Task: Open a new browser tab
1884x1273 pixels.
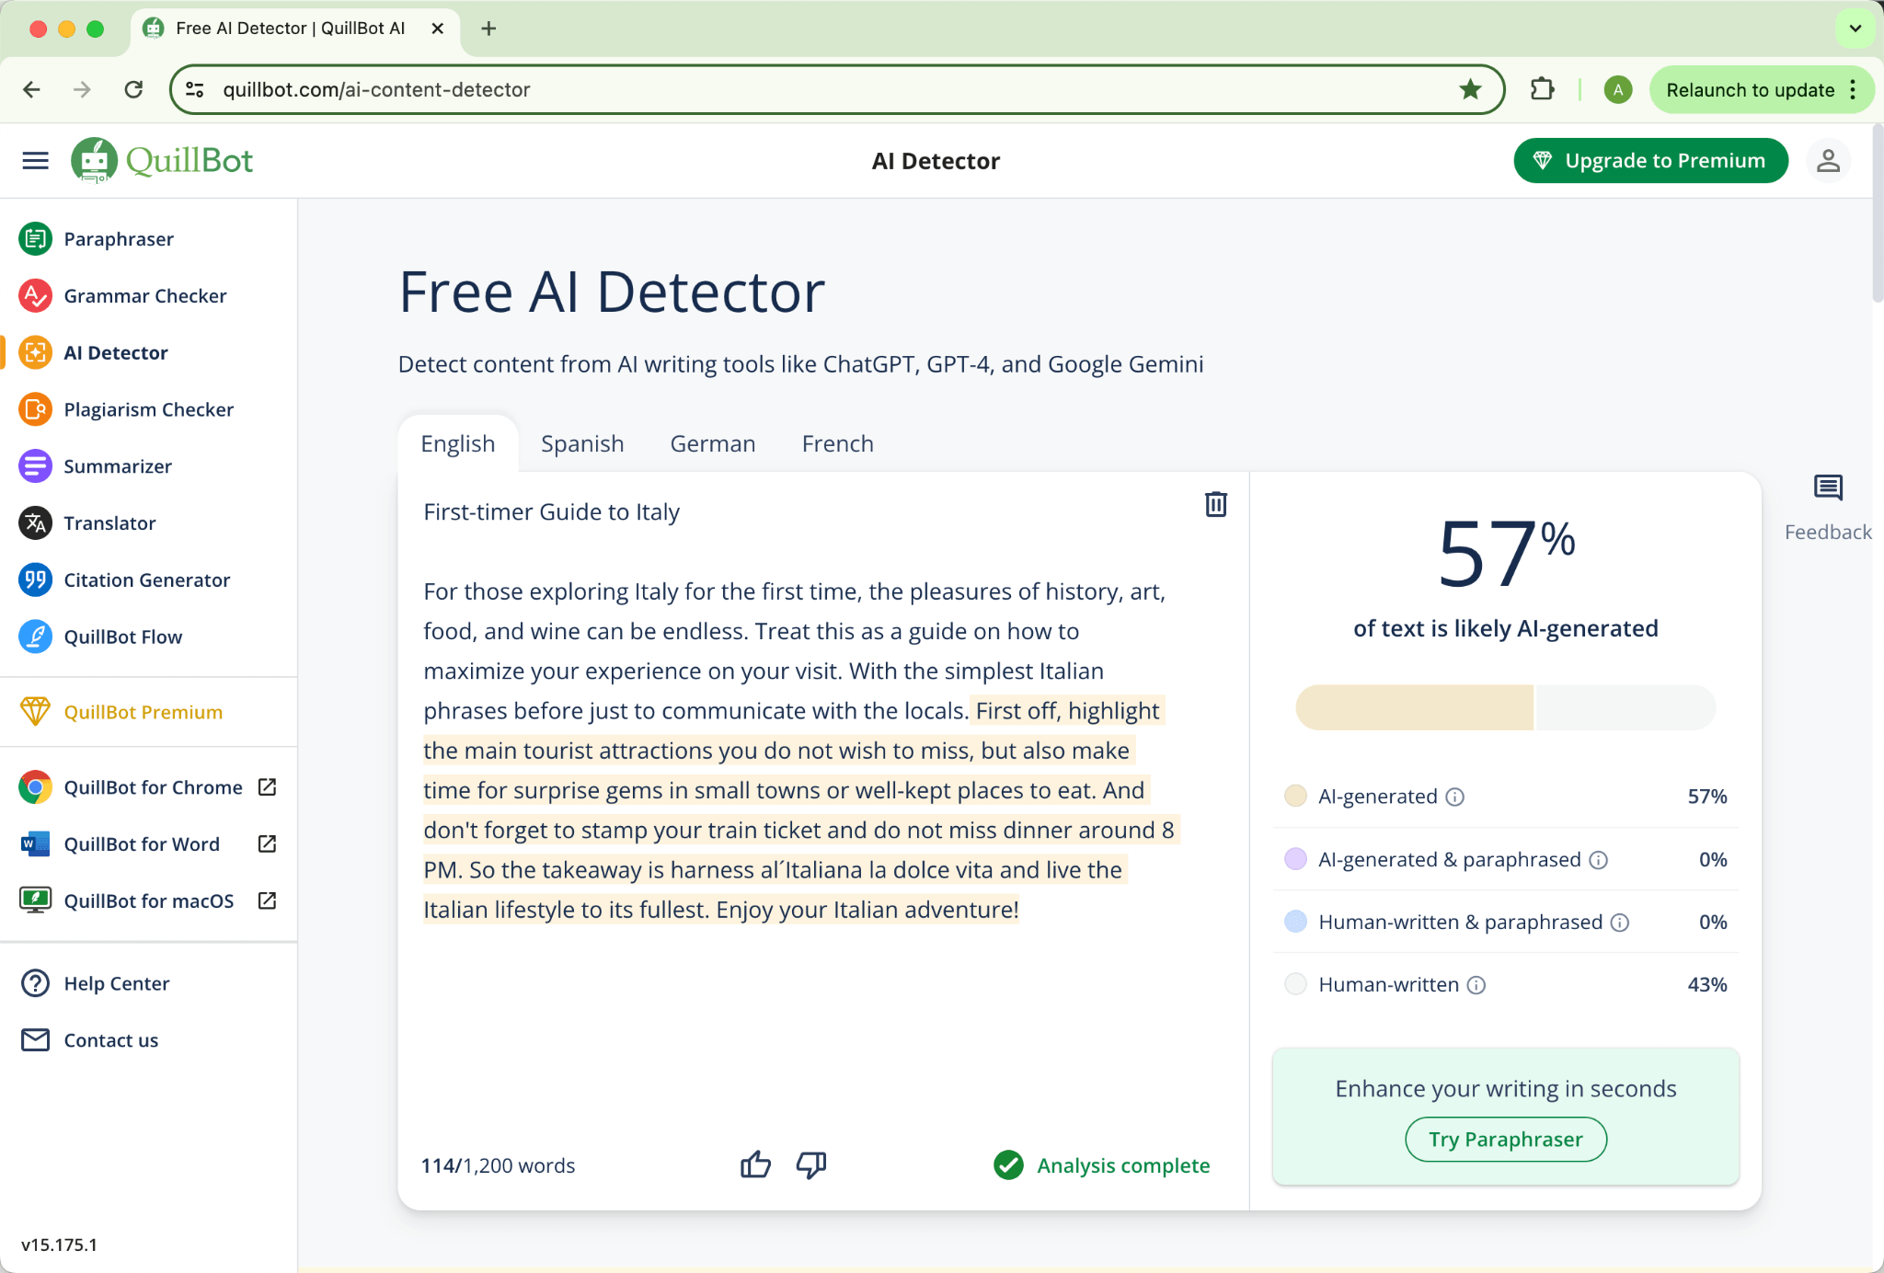Action: 488,29
